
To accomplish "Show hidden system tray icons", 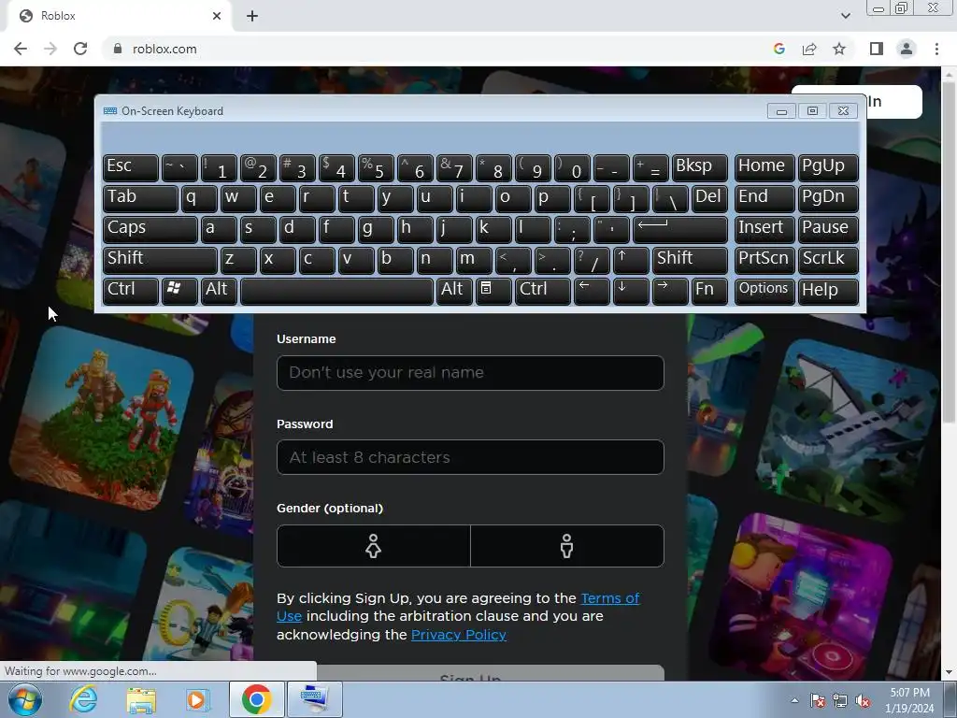I will click(794, 700).
